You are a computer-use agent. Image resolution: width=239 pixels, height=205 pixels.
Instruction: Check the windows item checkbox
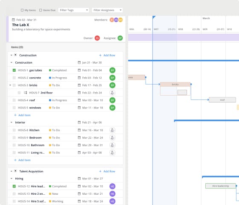(x=14, y=108)
